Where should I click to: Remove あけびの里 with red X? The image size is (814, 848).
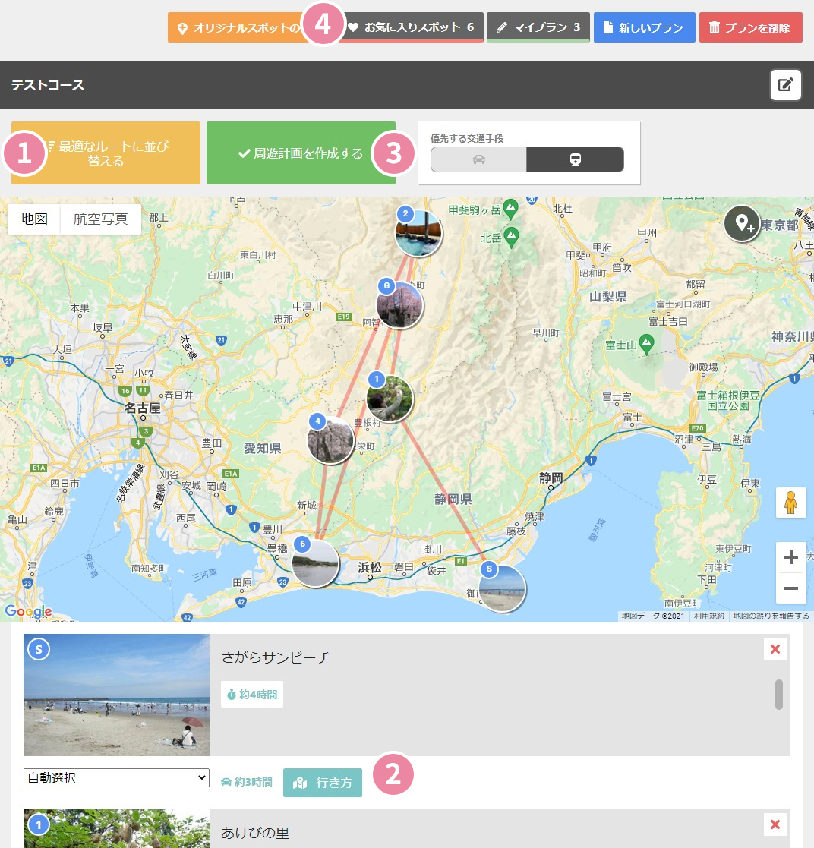(x=775, y=824)
